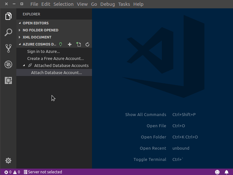Click the green plug attach icon
233x175 pixels.
pyautogui.click(x=61, y=45)
